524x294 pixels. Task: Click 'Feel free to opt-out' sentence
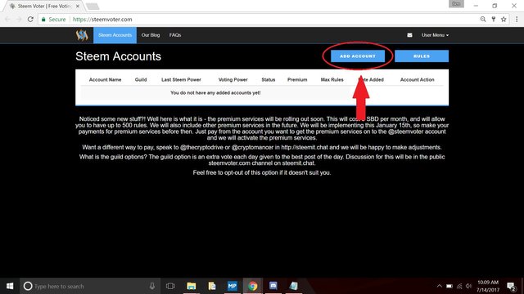[x=262, y=172]
